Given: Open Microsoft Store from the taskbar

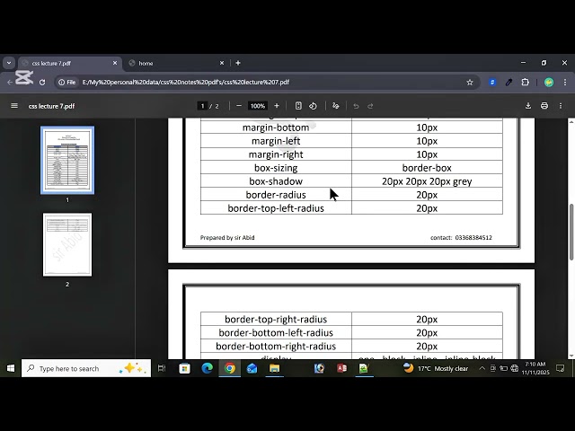Looking at the screenshot, I should coord(184,368).
